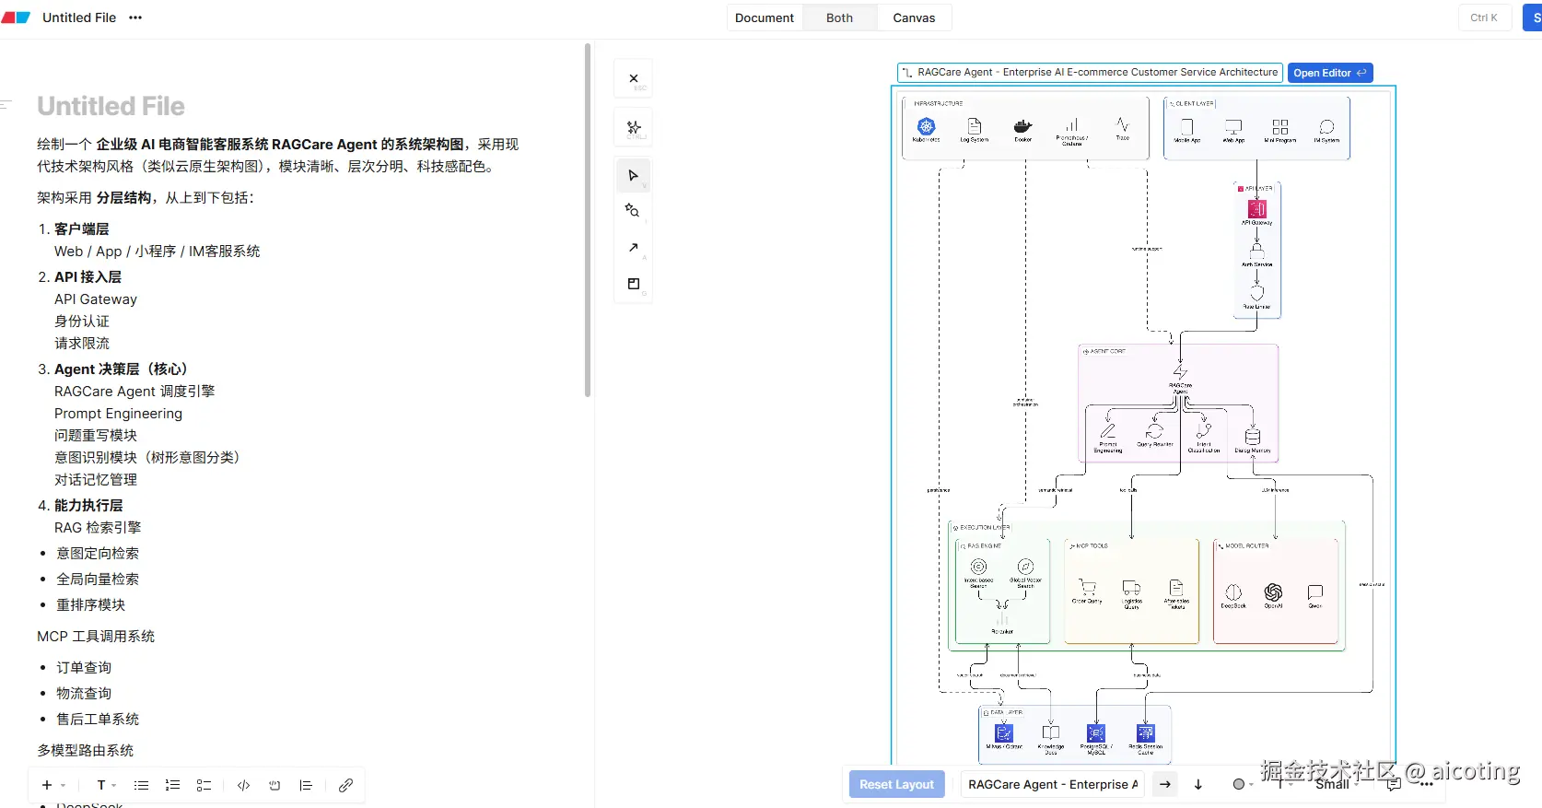This screenshot has height=808, width=1542.
Task: Toggle checklist formatting in document toolbar
Action: point(204,786)
